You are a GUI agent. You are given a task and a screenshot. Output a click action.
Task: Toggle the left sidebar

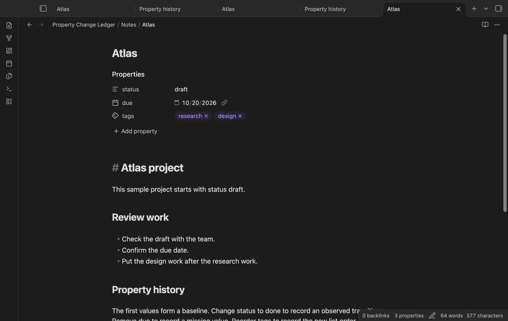pos(43,8)
